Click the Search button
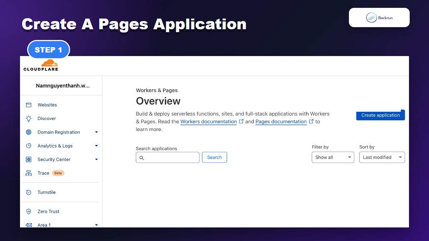 click(214, 157)
